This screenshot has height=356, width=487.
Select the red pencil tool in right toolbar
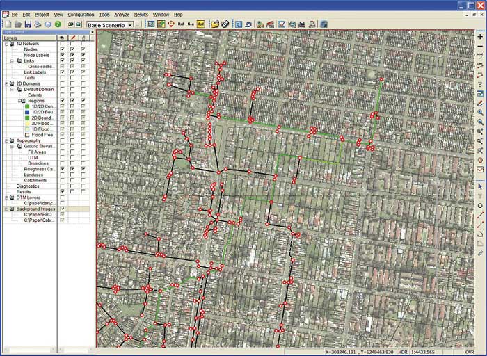click(x=480, y=103)
